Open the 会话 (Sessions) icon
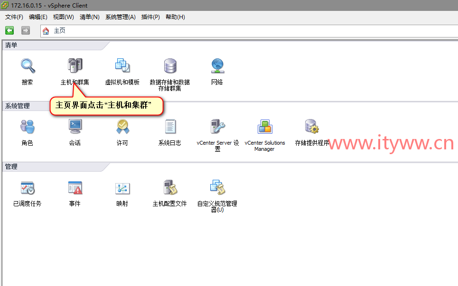 coord(75,126)
